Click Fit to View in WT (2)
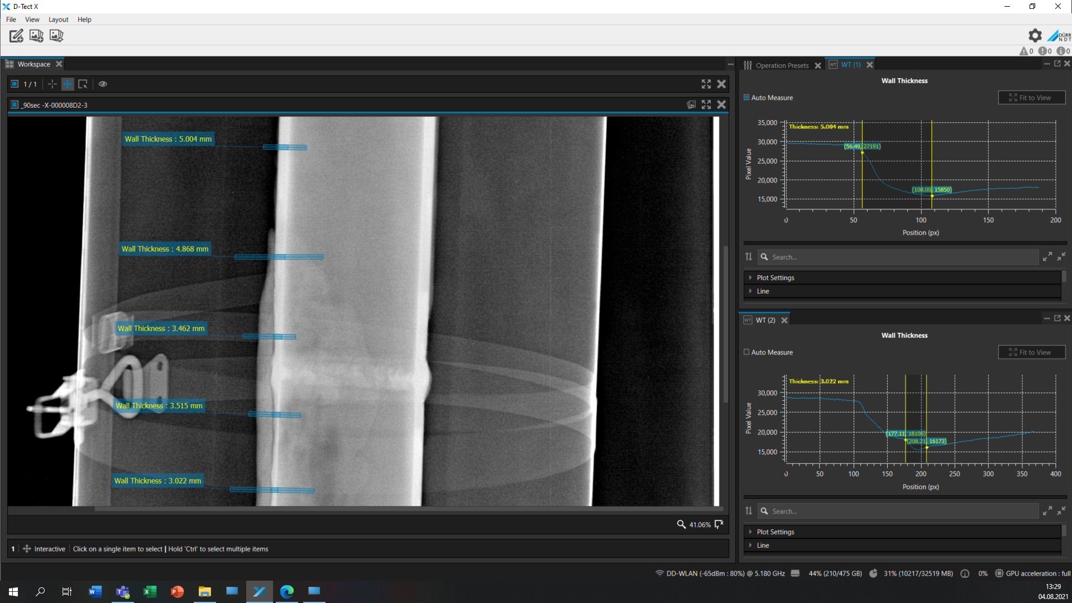The height and width of the screenshot is (603, 1072). [x=1032, y=352]
